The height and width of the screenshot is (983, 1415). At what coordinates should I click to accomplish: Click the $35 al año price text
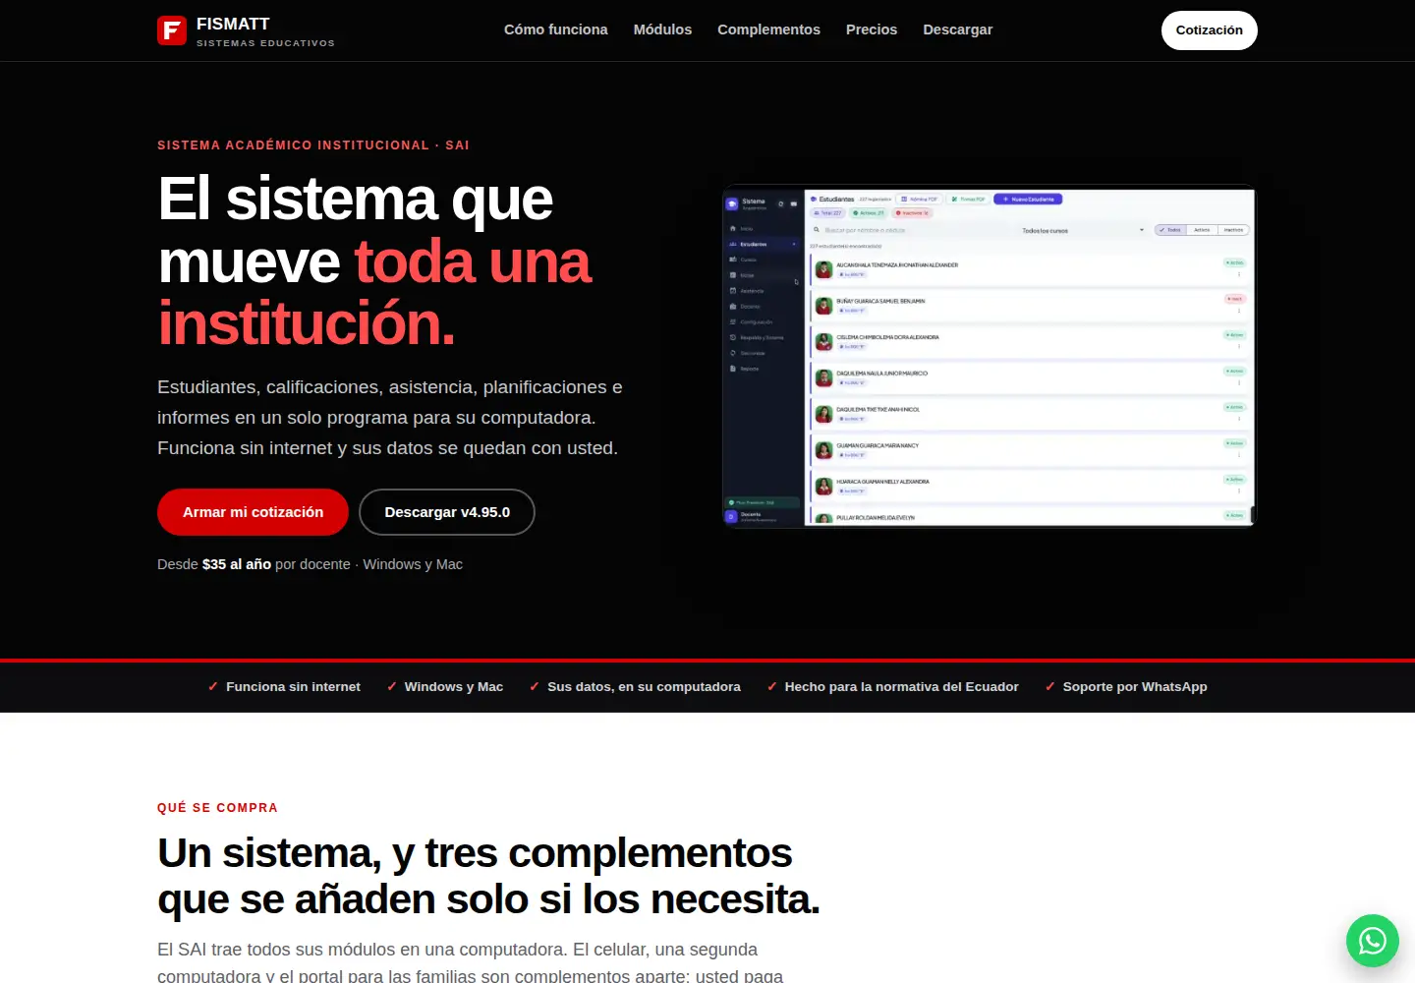(237, 564)
